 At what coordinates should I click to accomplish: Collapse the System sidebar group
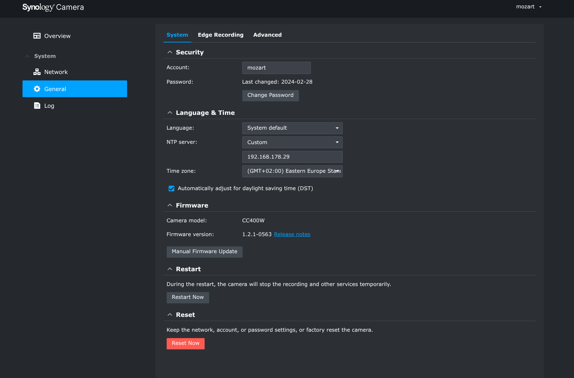(28, 56)
